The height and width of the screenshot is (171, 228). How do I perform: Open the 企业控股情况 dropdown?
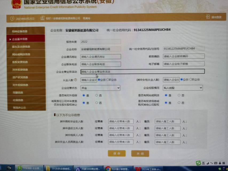183,88
